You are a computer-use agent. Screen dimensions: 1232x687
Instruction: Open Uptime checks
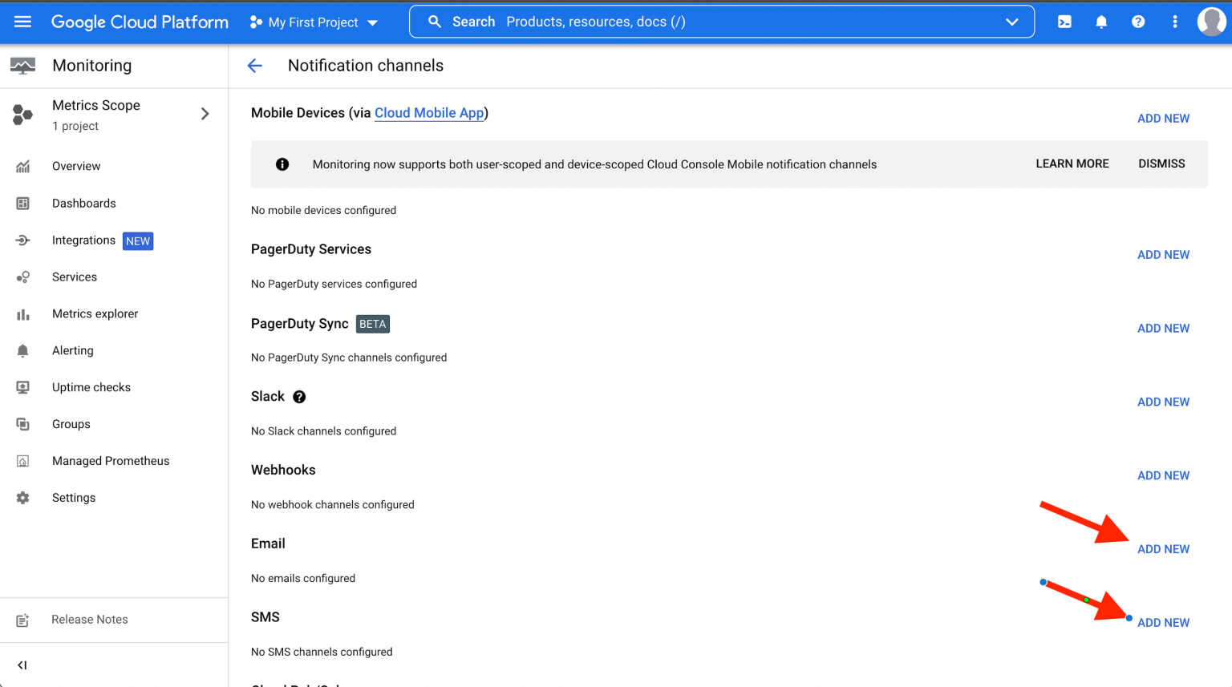(91, 387)
